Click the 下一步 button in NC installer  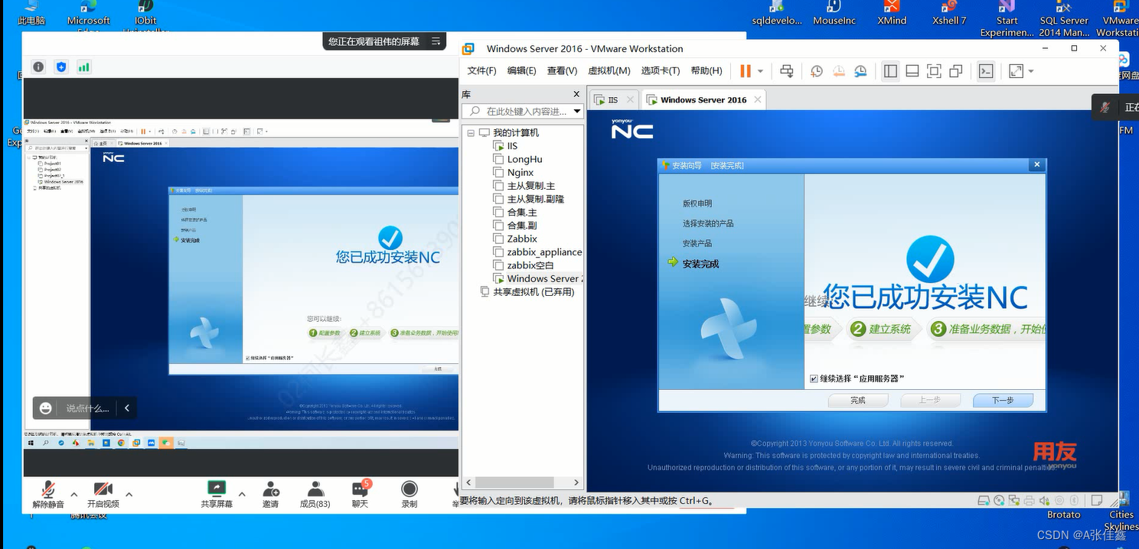point(1003,400)
